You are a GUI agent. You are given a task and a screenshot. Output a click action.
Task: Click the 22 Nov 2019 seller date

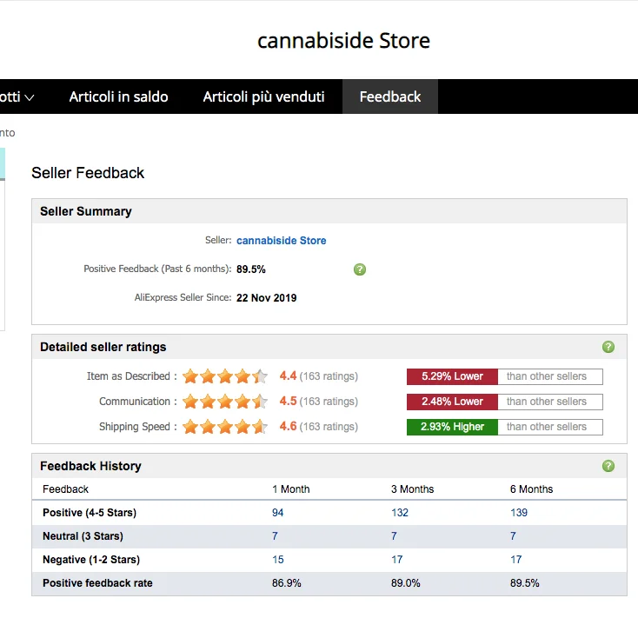tap(267, 298)
